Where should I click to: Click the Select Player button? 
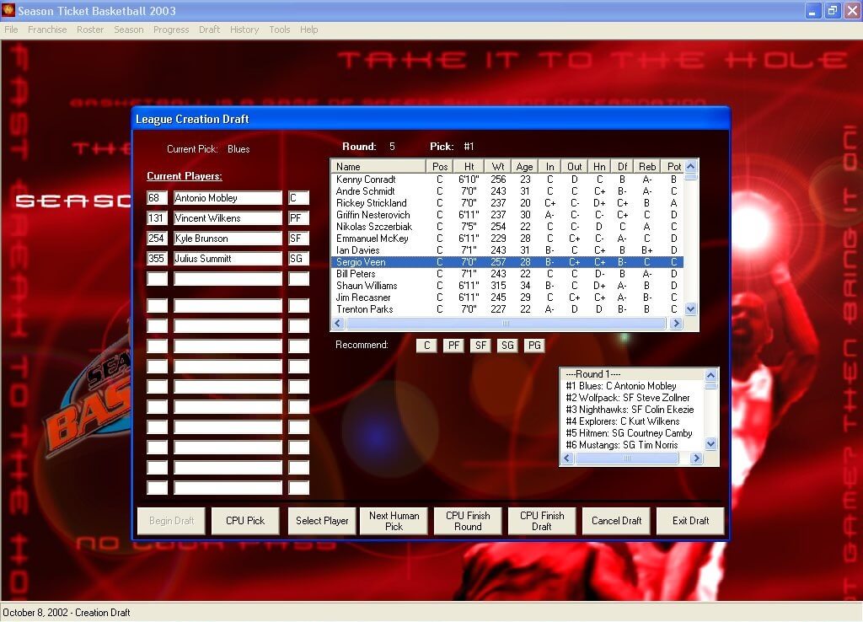pyautogui.click(x=322, y=521)
